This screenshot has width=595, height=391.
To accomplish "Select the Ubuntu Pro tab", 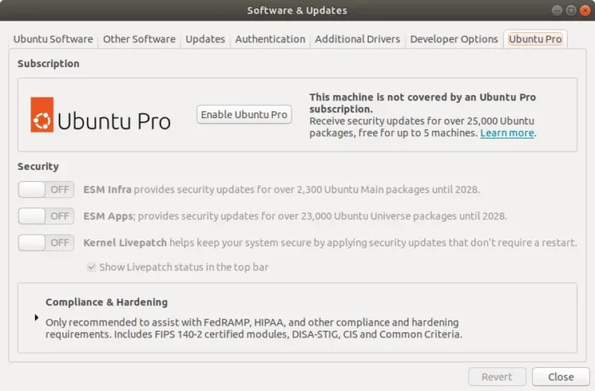I will [x=535, y=39].
